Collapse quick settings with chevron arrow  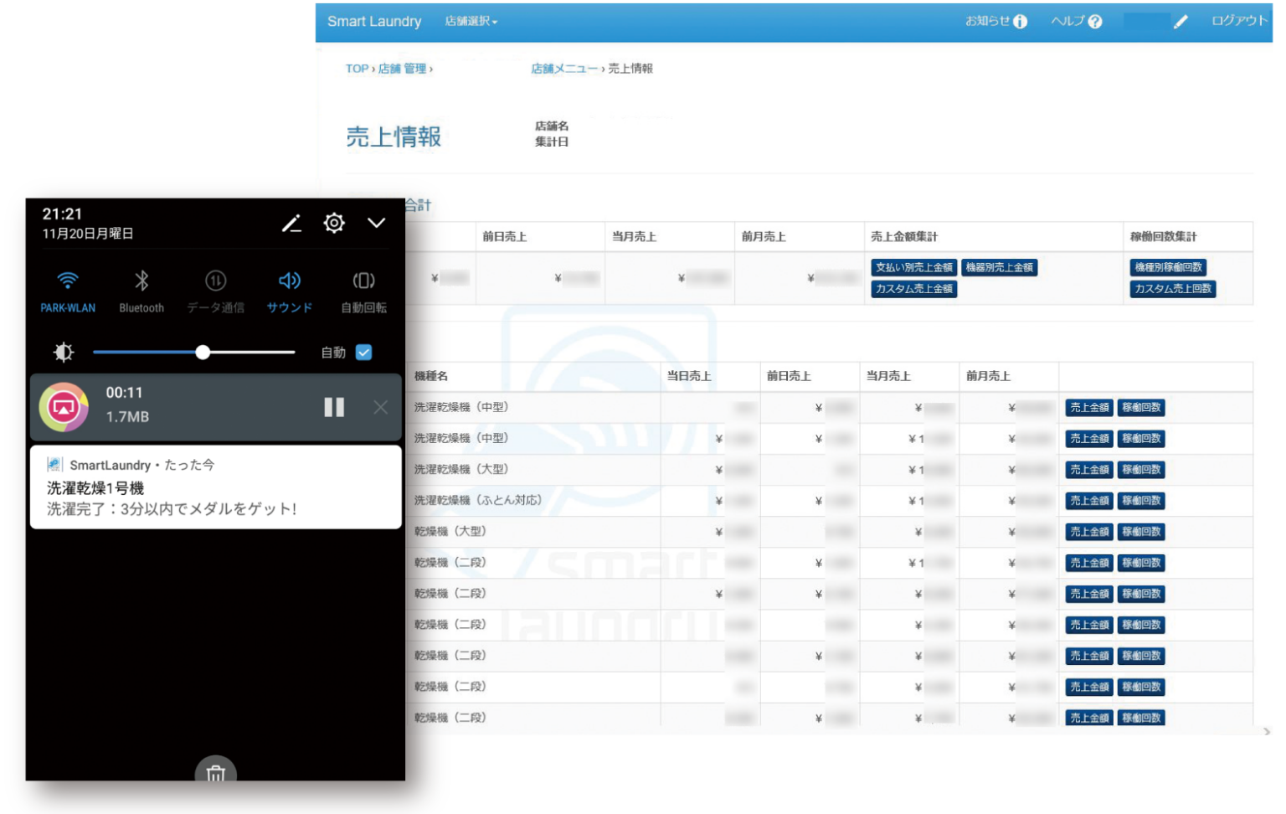(377, 223)
